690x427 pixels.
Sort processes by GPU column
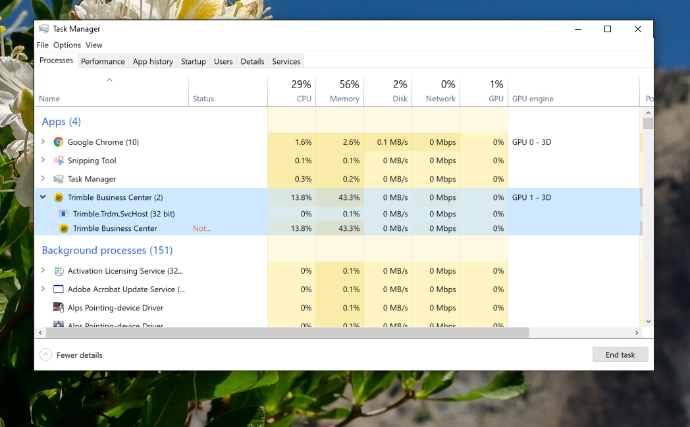click(x=484, y=92)
